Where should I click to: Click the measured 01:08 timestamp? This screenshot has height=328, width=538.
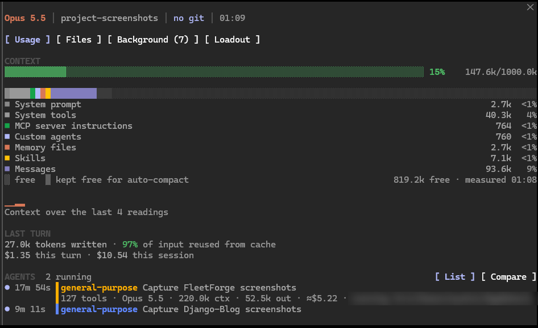coord(500,180)
